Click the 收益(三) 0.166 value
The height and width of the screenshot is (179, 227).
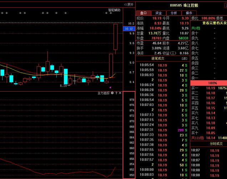pos(184,53)
